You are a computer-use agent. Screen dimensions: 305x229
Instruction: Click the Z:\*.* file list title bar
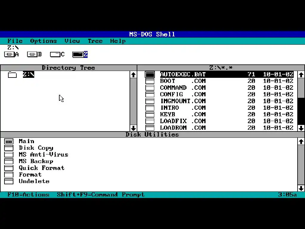pos(221,68)
